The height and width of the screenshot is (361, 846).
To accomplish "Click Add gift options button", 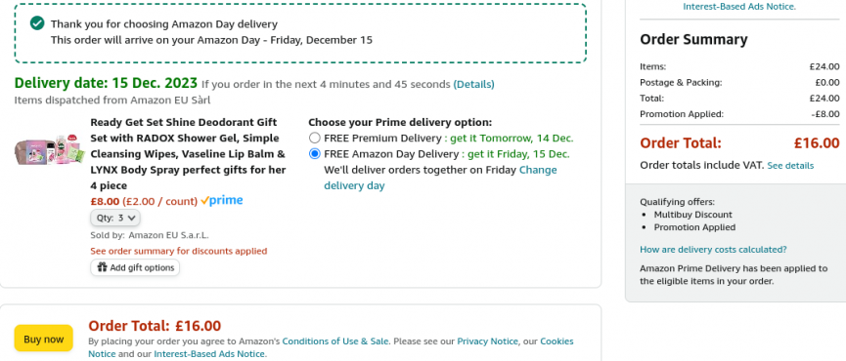I will click(135, 267).
